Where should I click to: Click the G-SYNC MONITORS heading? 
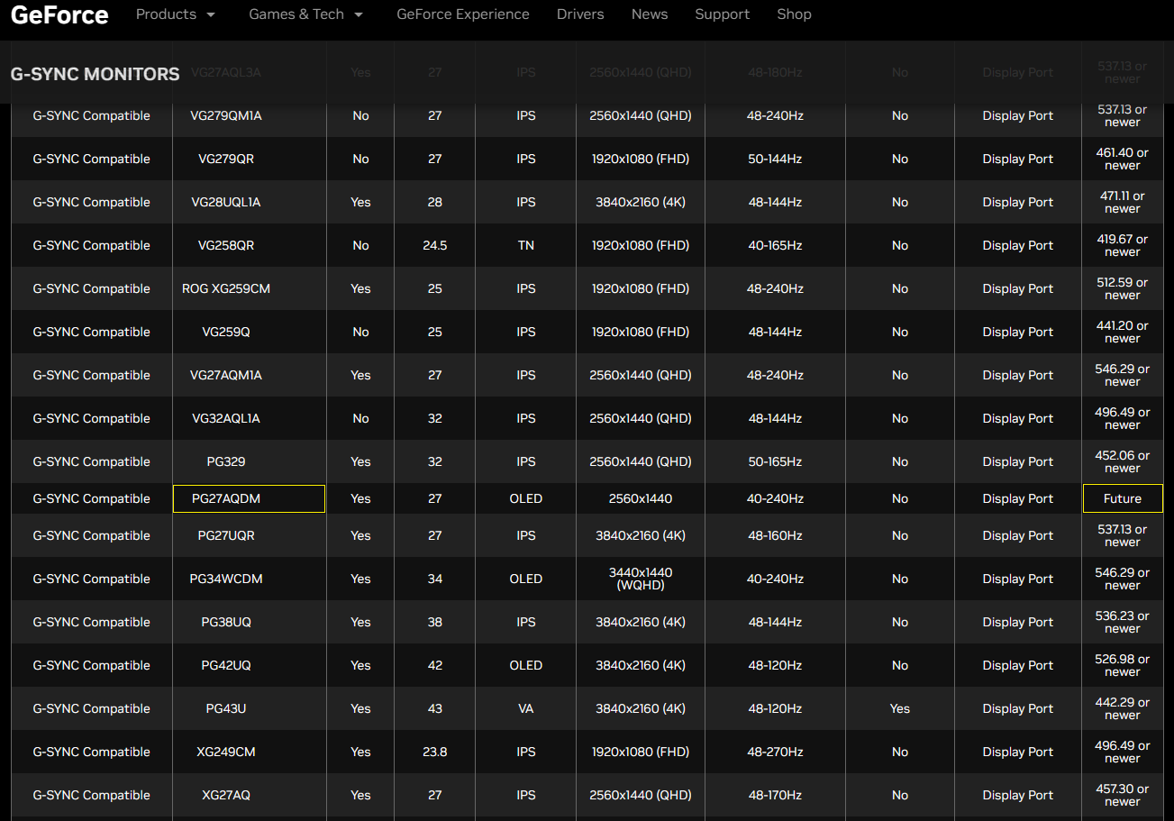96,74
